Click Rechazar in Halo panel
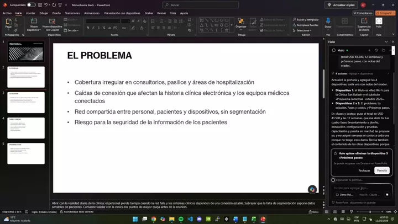The width and height of the screenshot is (398, 224). [x=364, y=170]
